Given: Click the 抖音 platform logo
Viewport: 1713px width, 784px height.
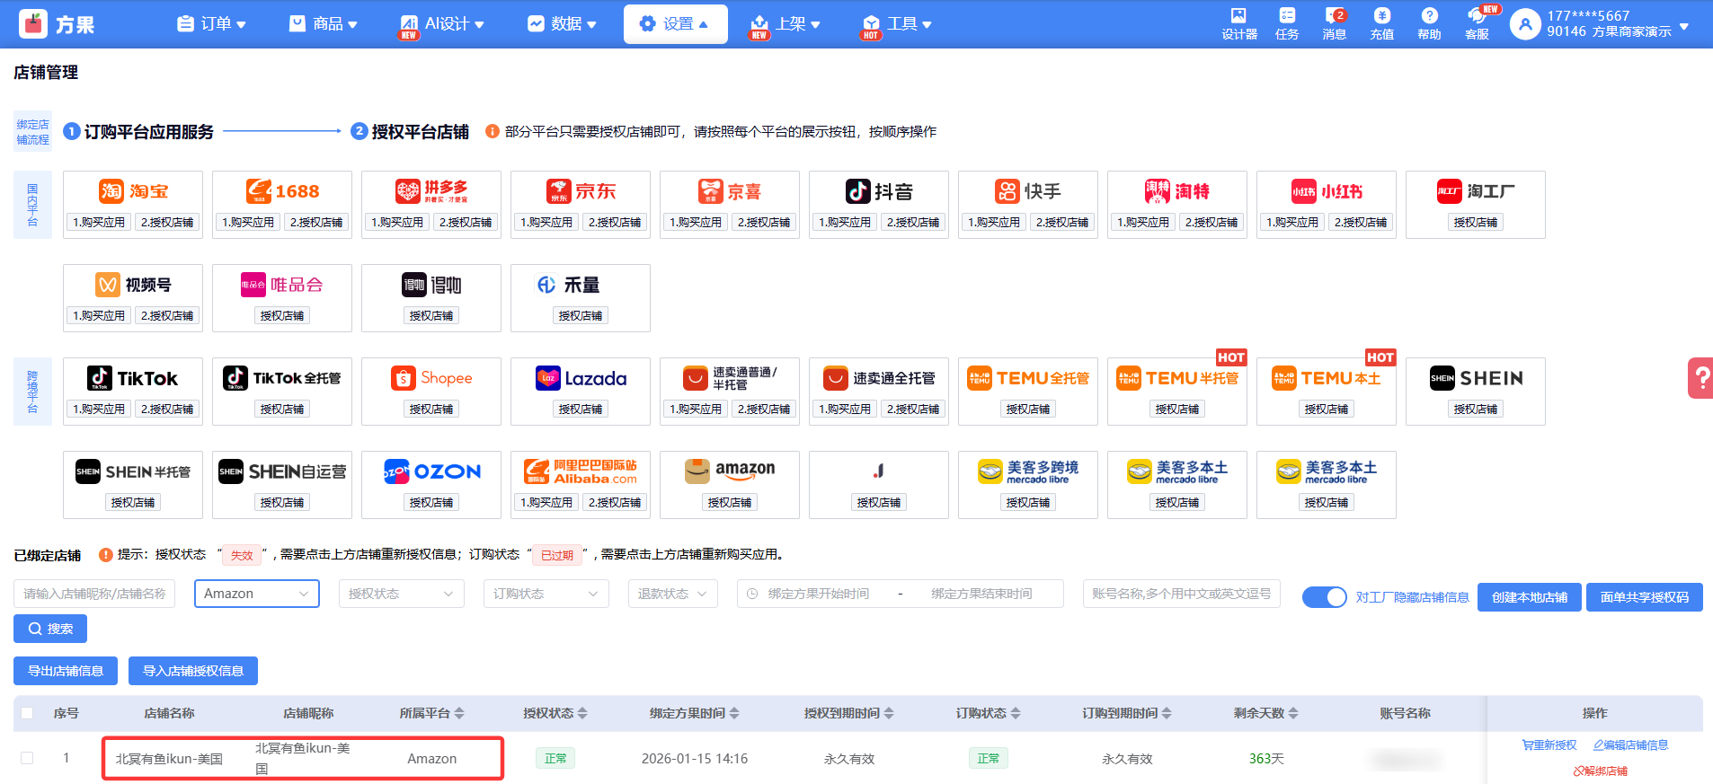Looking at the screenshot, I should tap(879, 191).
